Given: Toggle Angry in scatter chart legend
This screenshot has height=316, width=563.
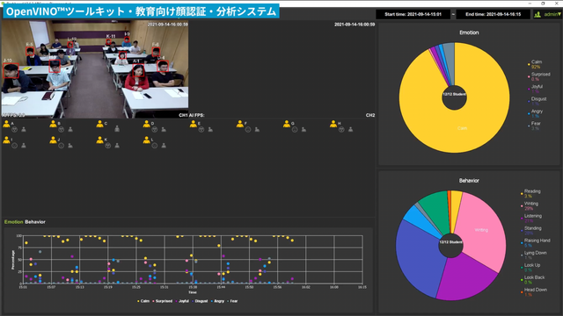Looking at the screenshot, I should point(217,301).
